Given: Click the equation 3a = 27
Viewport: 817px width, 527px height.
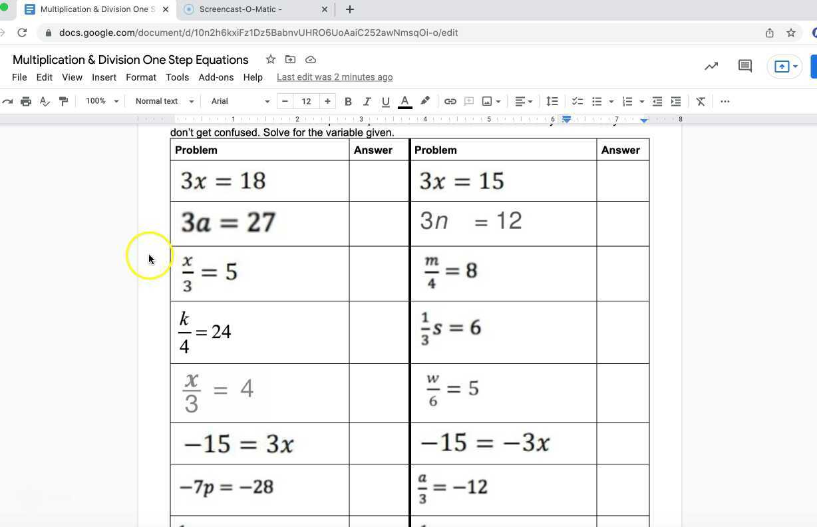Looking at the screenshot, I should coord(228,222).
